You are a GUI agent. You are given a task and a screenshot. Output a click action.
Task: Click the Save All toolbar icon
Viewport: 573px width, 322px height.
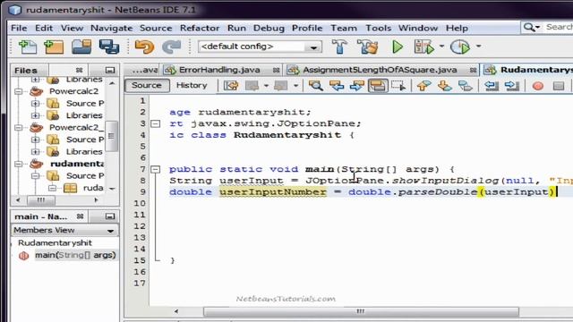tap(109, 47)
